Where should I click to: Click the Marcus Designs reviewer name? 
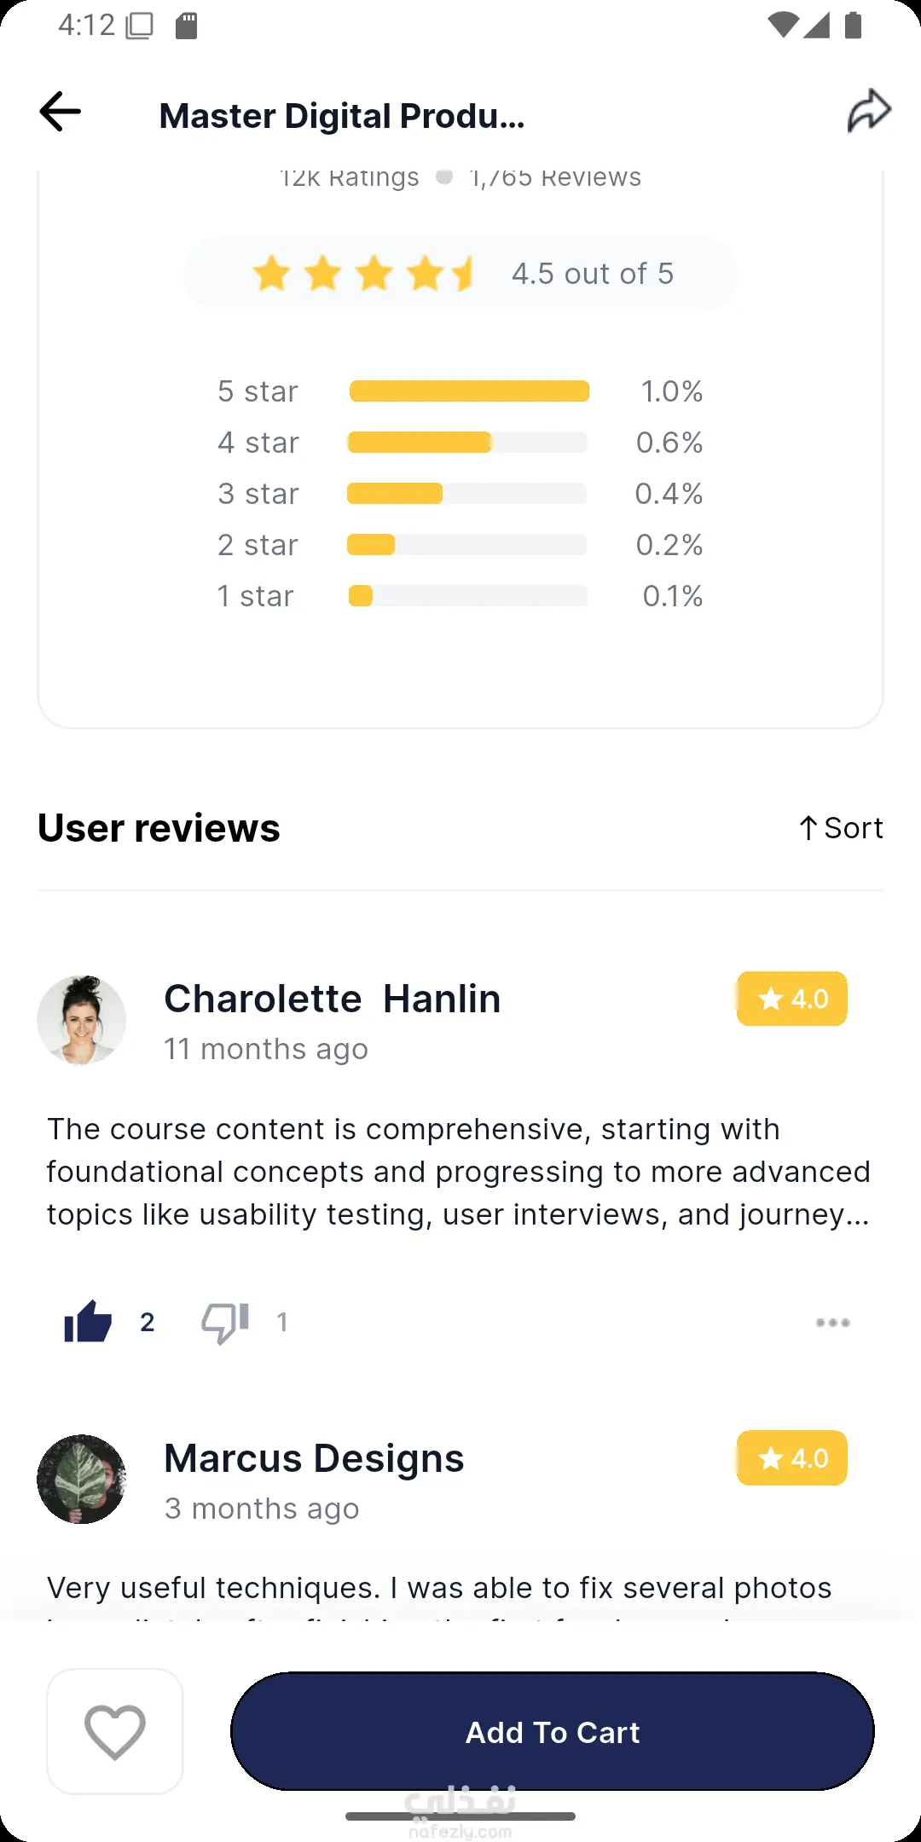pyautogui.click(x=314, y=1458)
